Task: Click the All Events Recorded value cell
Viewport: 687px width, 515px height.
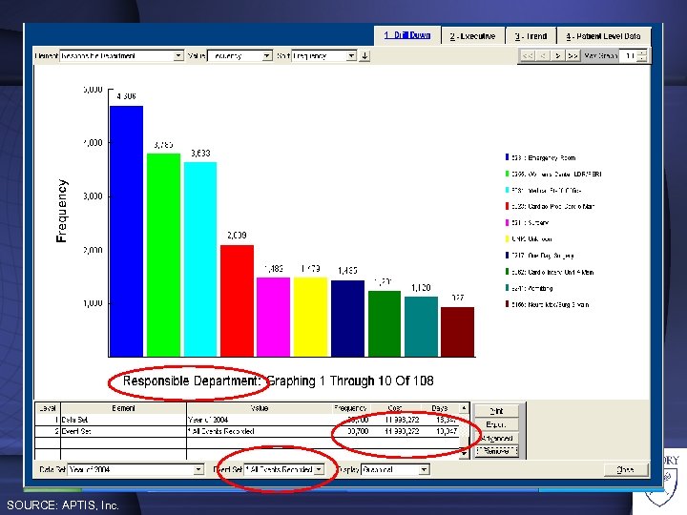Action: pos(260,431)
